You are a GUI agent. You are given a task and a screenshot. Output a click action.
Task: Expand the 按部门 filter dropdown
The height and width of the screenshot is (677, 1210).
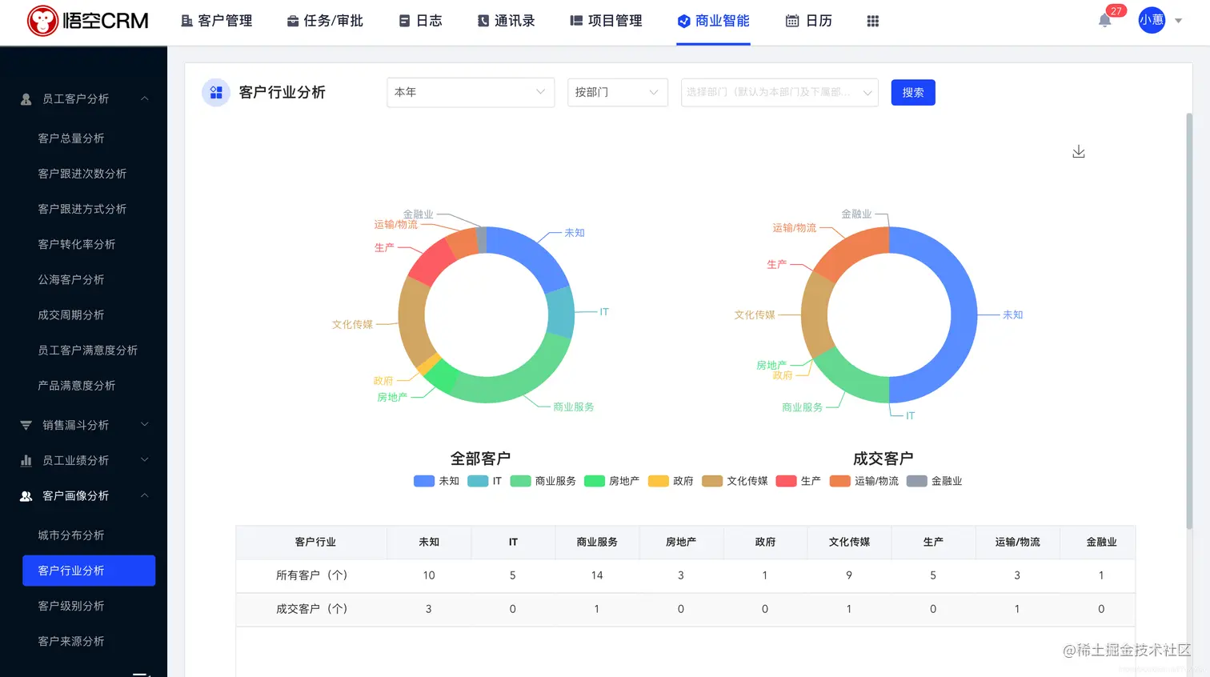(x=617, y=92)
